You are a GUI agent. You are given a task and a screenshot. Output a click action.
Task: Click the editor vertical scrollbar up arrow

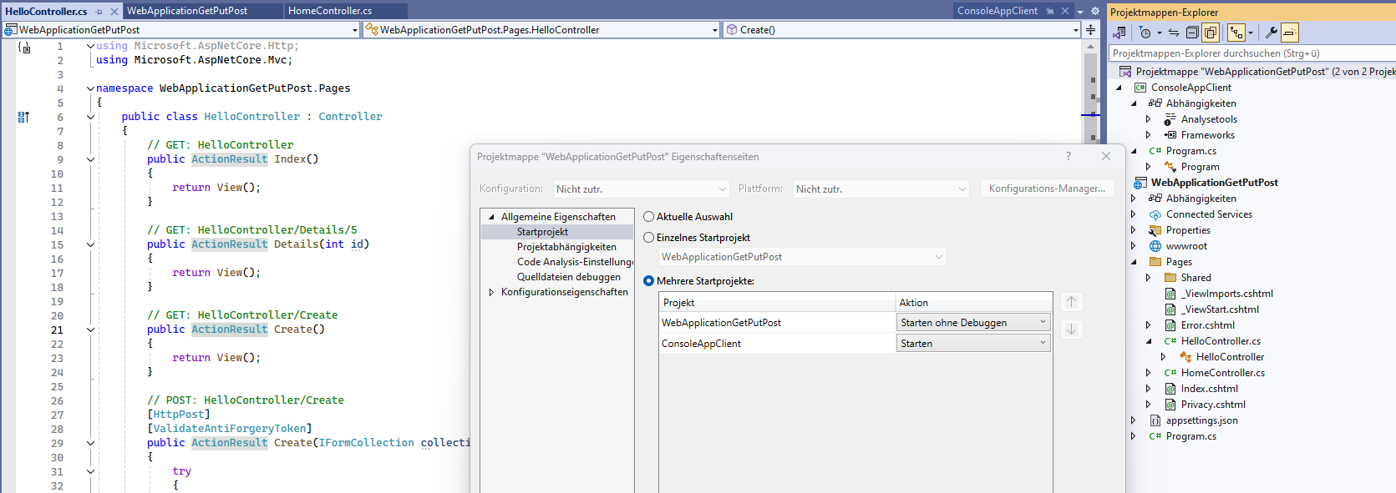[1090, 47]
